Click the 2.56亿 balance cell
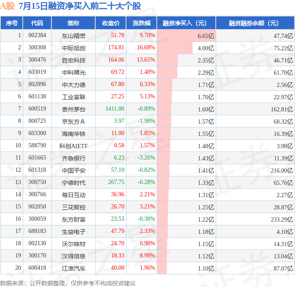 [x=284, y=85]
